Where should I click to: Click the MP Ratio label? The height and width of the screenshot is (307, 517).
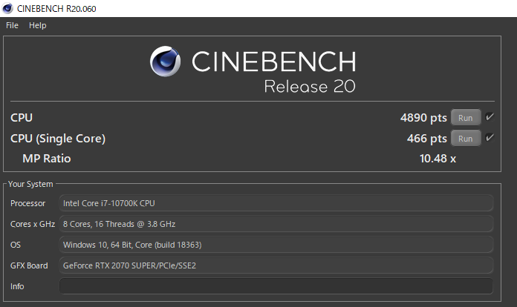click(x=47, y=158)
